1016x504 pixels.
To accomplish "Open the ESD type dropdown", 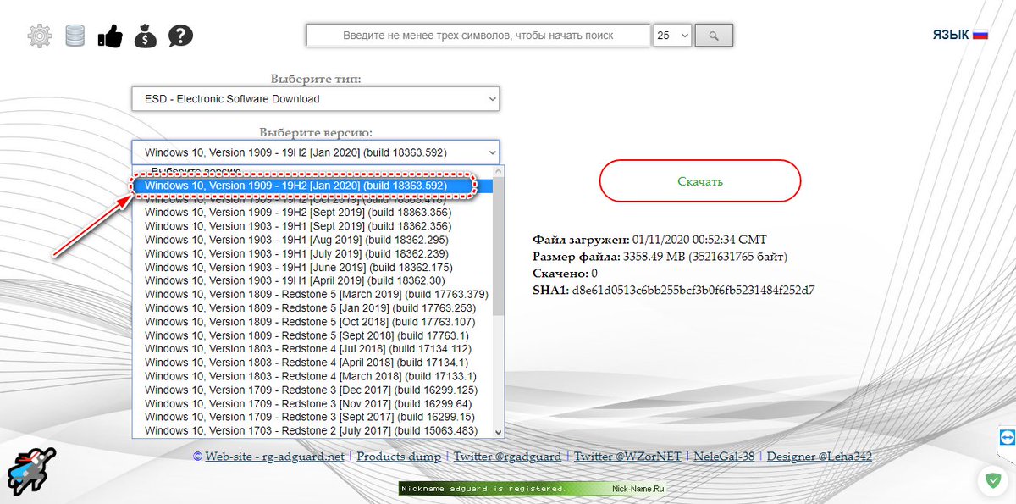I will pos(316,99).
